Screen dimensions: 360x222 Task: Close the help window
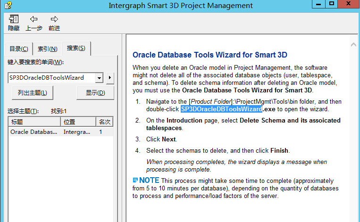point(349,4)
